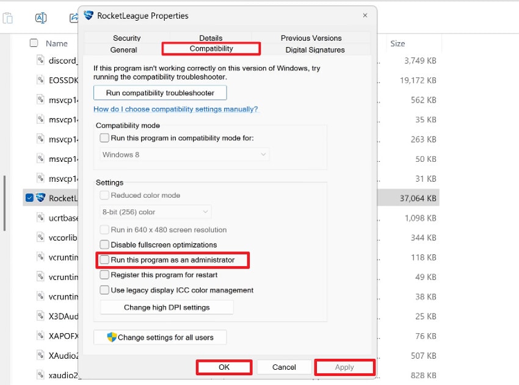Click the Share icon in Explorer toolbar
The image size is (519, 385).
[x=73, y=18]
